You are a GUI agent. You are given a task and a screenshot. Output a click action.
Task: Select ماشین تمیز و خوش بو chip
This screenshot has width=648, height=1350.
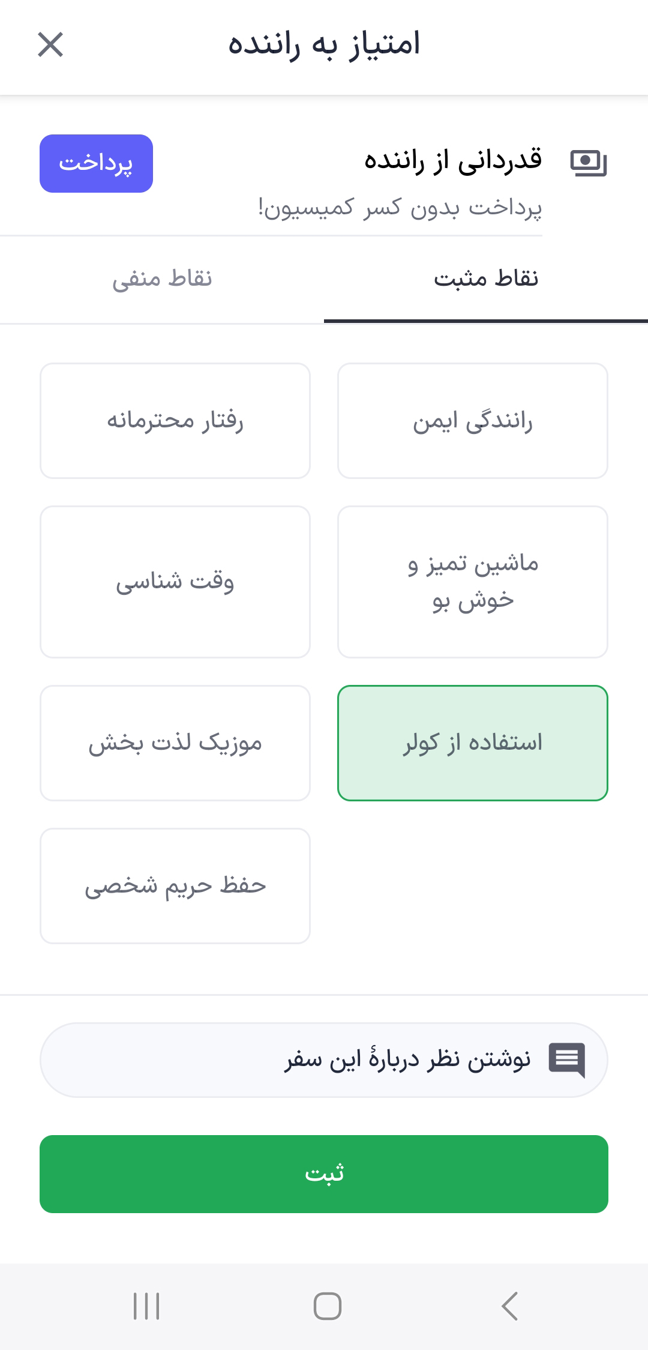pos(473,582)
